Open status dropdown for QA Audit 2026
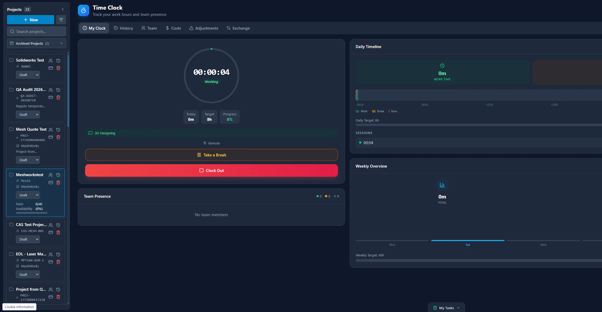This screenshot has width=602, height=312. click(x=28, y=115)
